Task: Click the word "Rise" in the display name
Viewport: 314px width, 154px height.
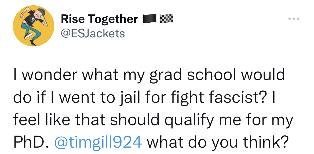Action: click(72, 19)
